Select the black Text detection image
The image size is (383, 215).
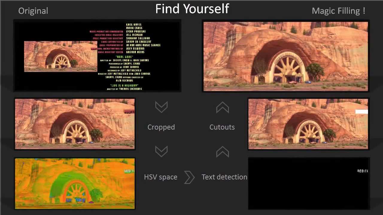point(308,184)
